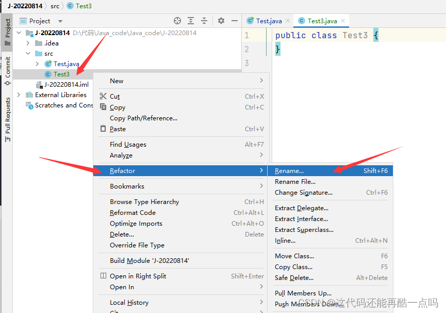Click the class name Test3 in editor
This screenshot has width=446, height=313.
pyautogui.click(x=355, y=35)
